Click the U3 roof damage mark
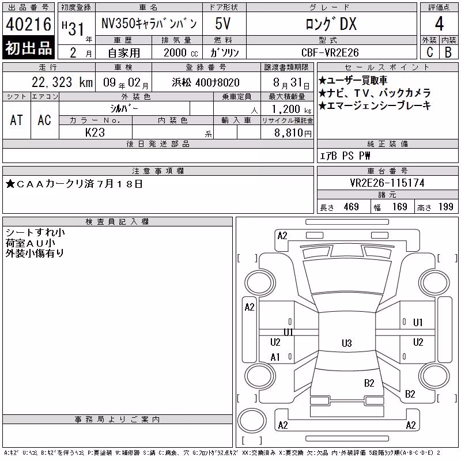 coord(347,343)
